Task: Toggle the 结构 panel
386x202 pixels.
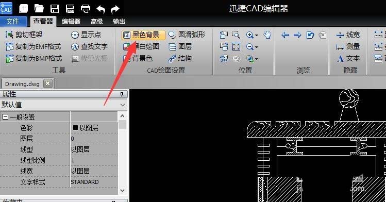Action: pyautogui.click(x=180, y=58)
